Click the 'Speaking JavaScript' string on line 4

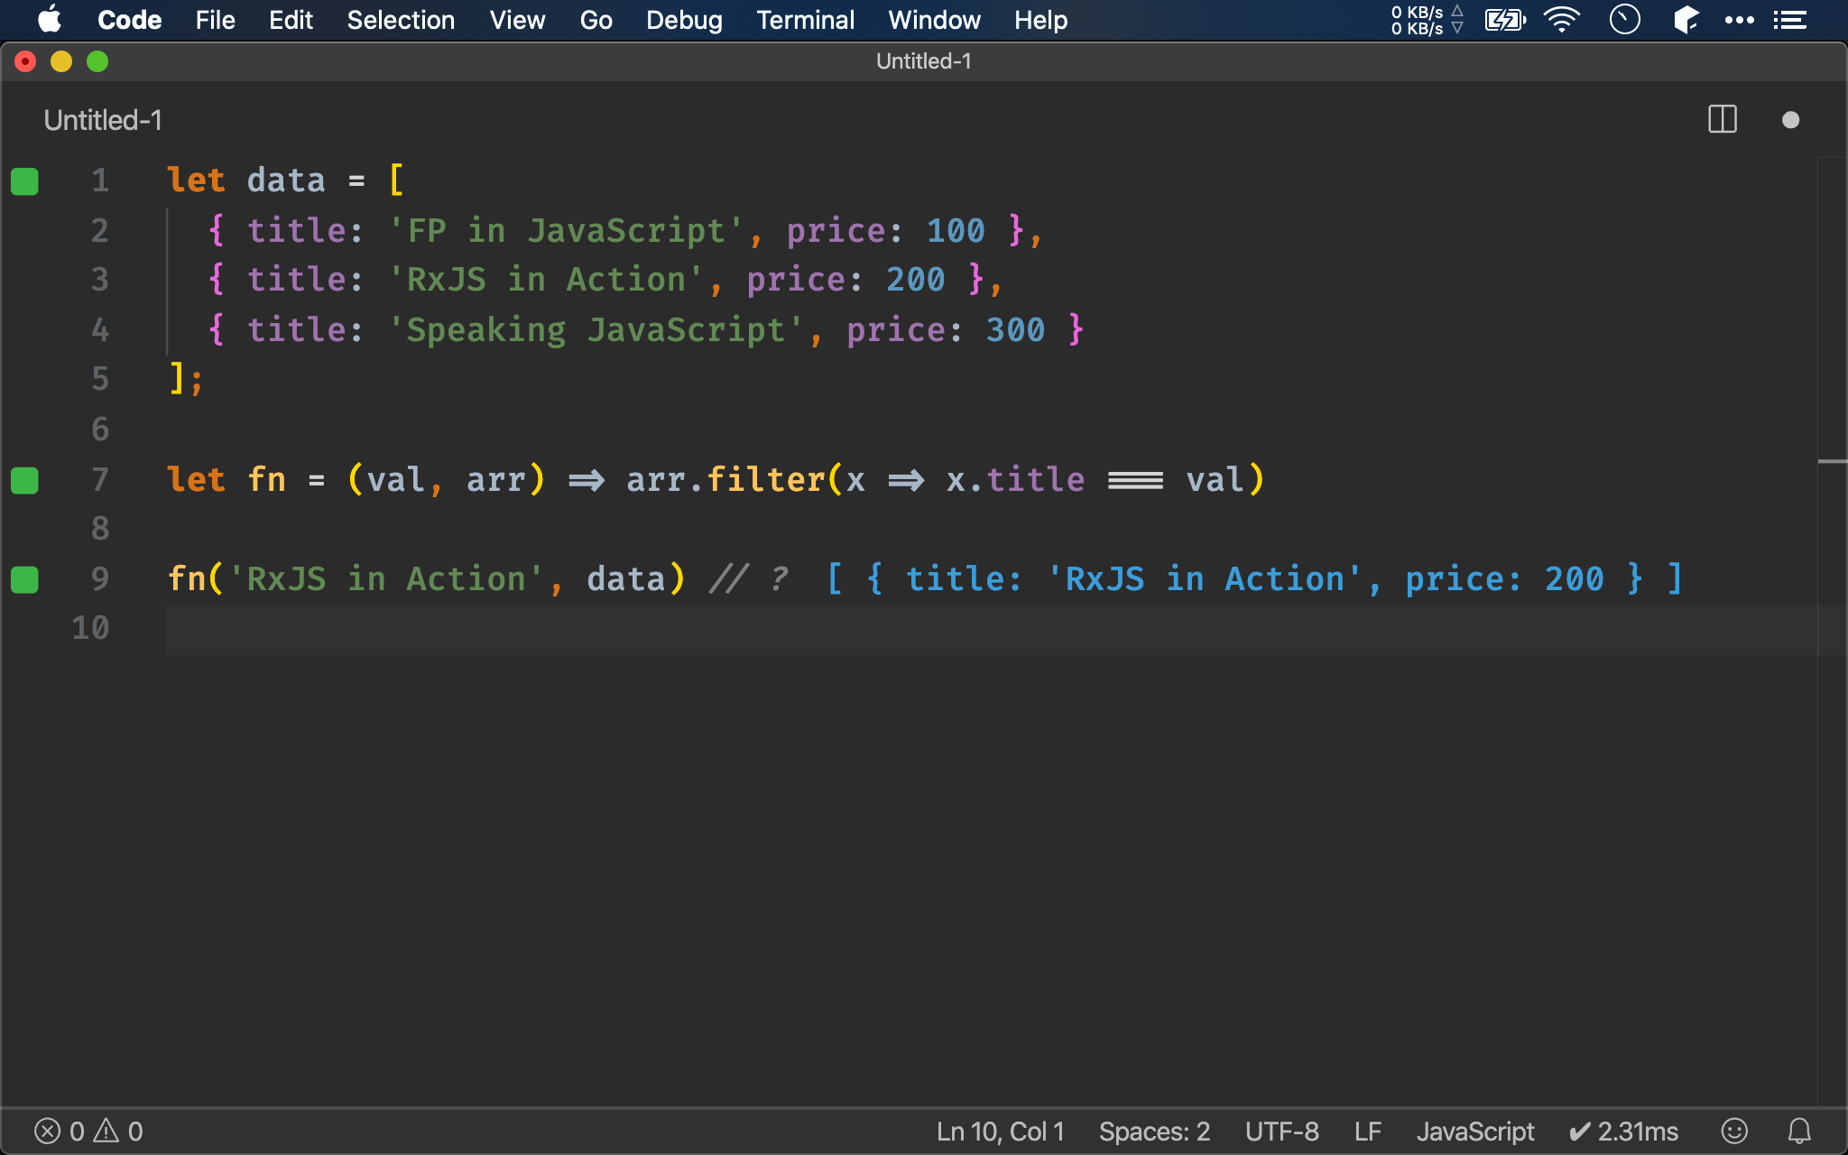click(x=596, y=329)
